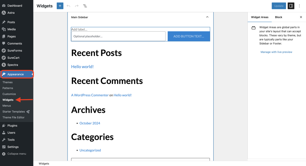Open Manage with live preview link

pos(276,52)
